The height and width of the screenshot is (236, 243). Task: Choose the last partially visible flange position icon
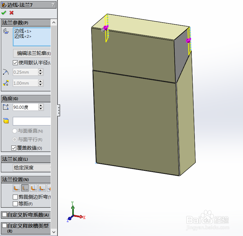click(49, 188)
